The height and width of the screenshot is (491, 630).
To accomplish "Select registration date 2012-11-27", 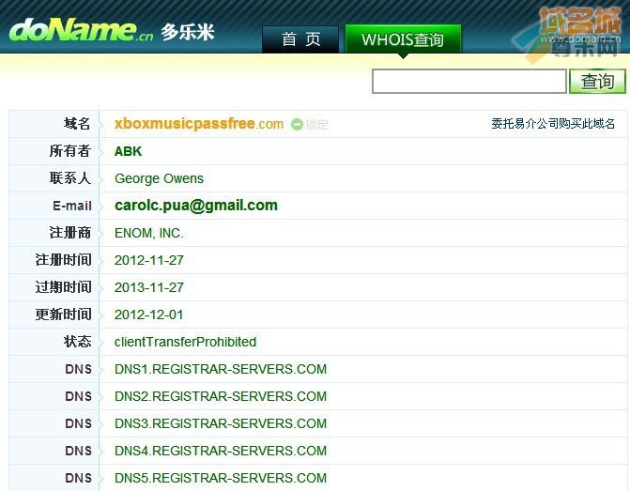I will (149, 260).
